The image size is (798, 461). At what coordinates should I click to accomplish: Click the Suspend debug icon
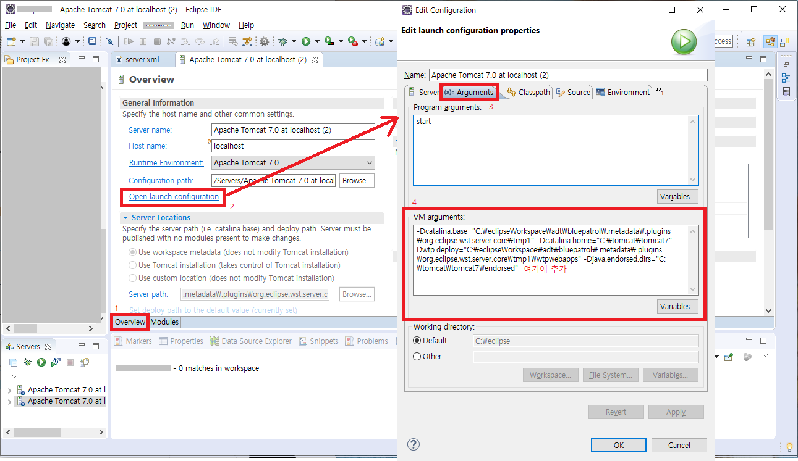(143, 41)
